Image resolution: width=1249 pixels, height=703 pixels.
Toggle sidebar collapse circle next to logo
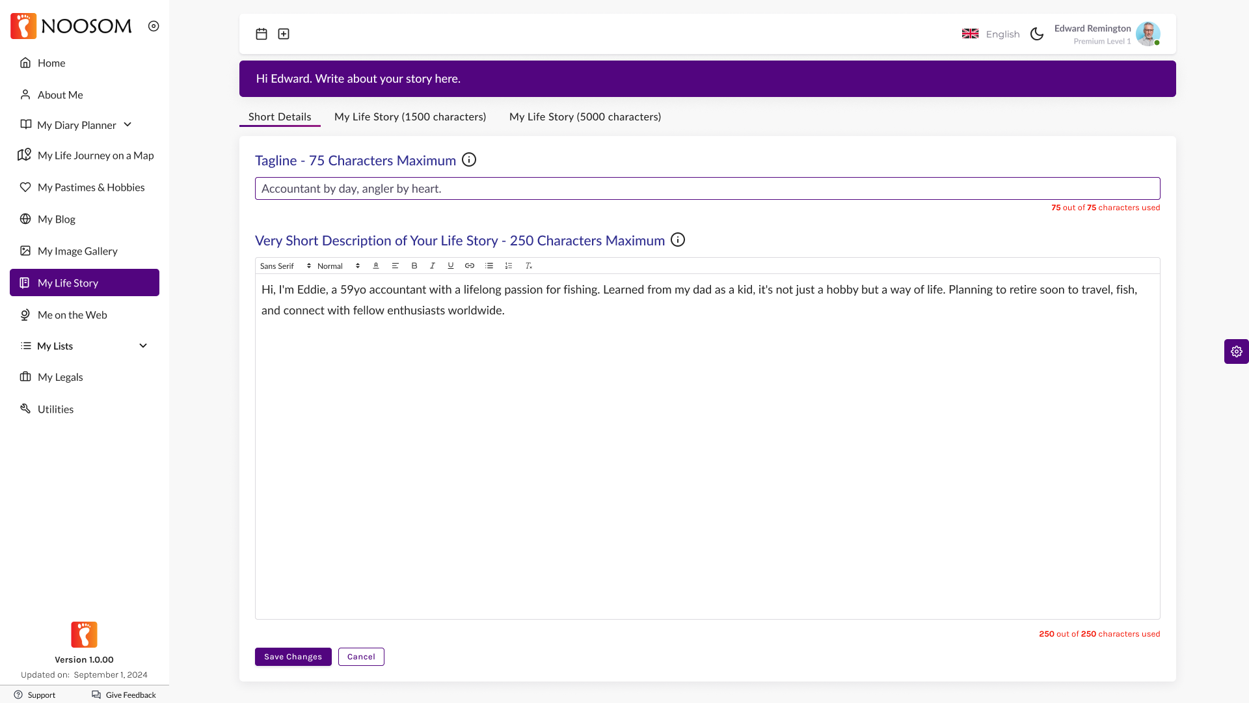pos(154,26)
